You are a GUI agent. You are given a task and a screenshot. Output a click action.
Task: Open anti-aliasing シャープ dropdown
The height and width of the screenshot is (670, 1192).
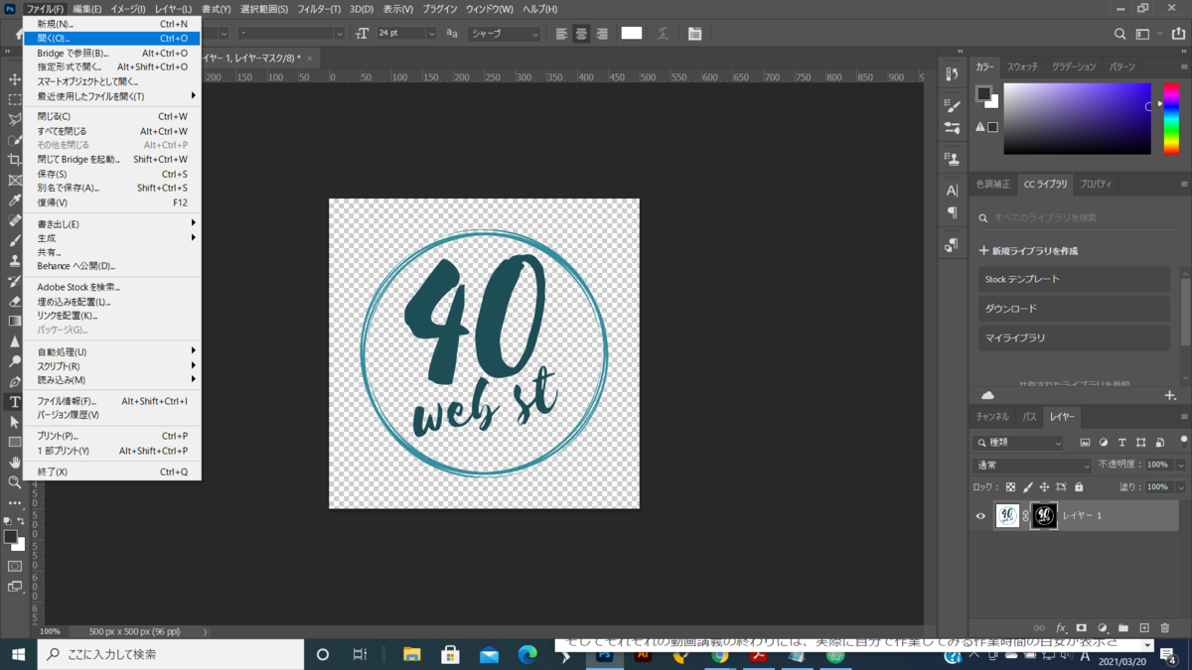click(505, 34)
